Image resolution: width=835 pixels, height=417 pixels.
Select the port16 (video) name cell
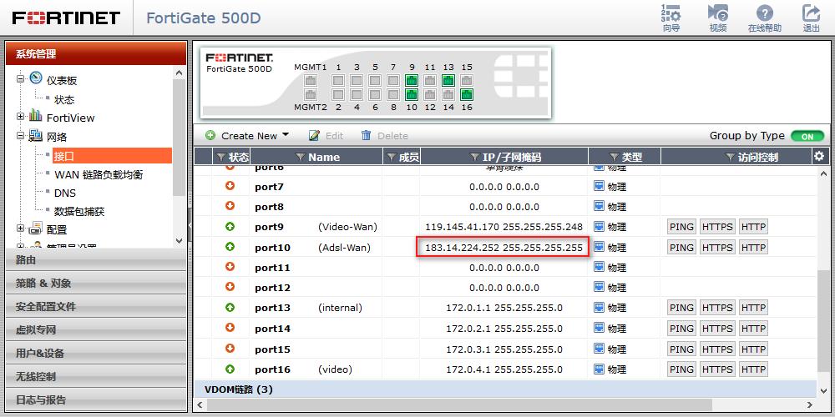click(x=316, y=369)
